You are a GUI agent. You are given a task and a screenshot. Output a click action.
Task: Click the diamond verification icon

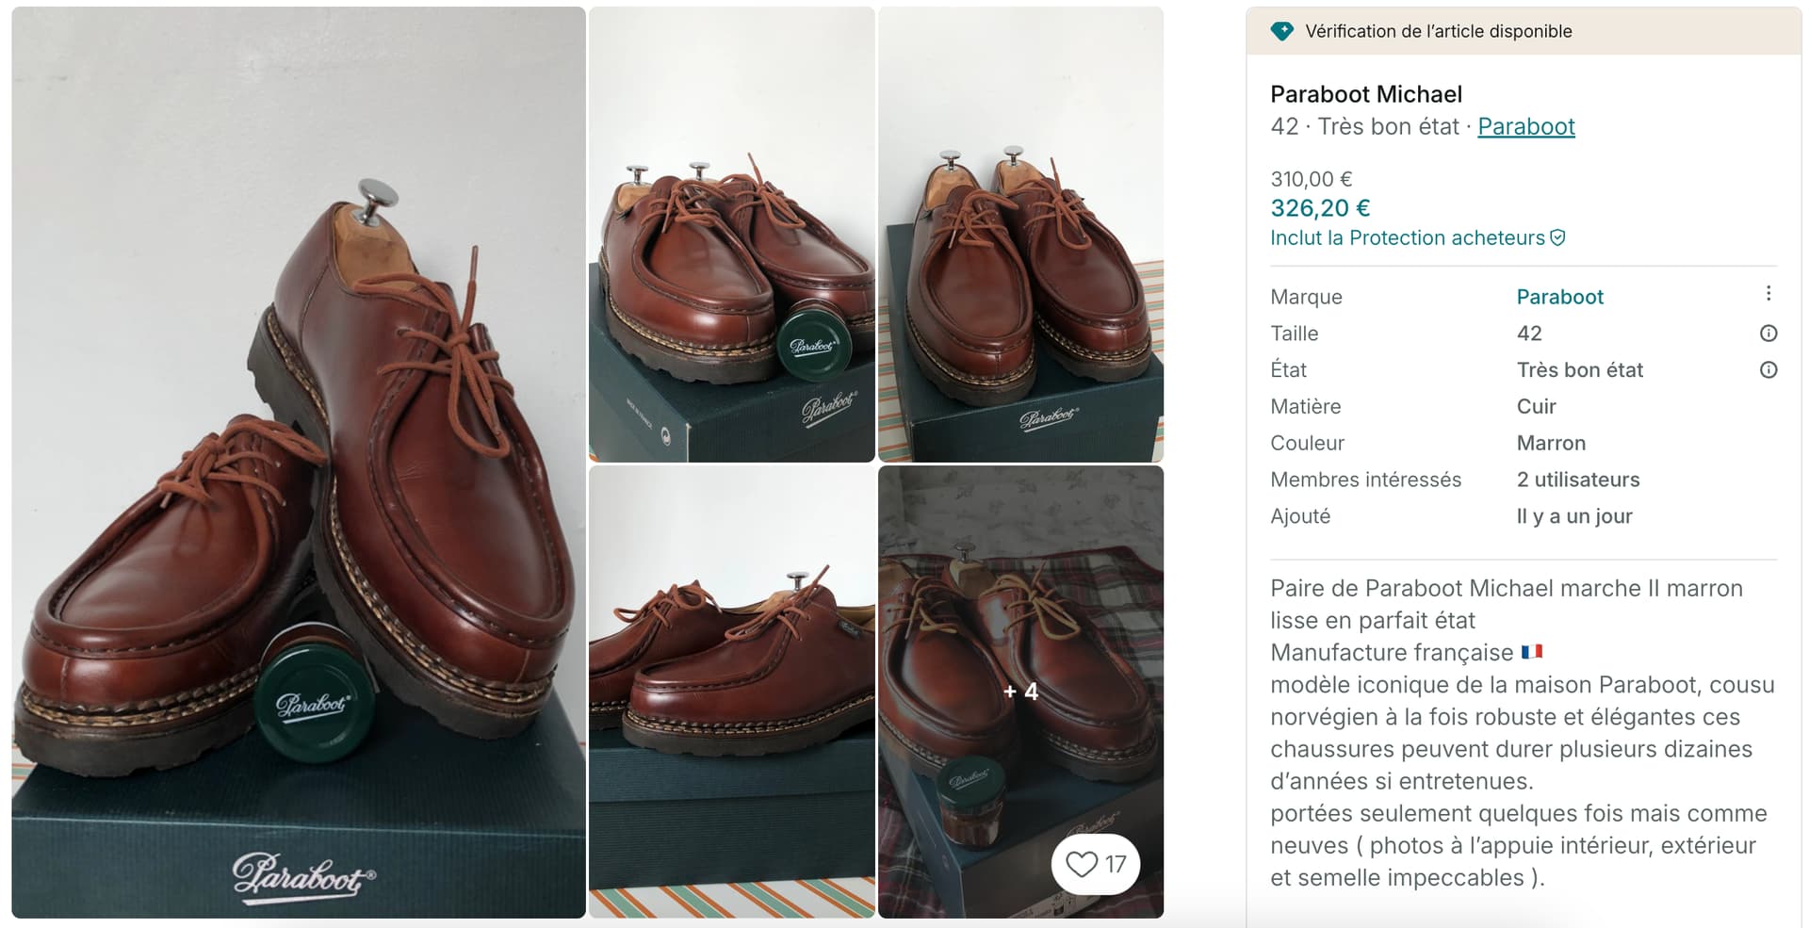pyautogui.click(x=1282, y=31)
